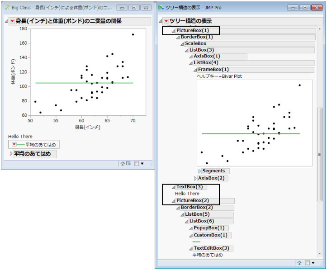Image resolution: width=327 pixels, height=270 pixels.
Task: Collapse the ListBox(4) tree node
Action: click(x=191, y=63)
